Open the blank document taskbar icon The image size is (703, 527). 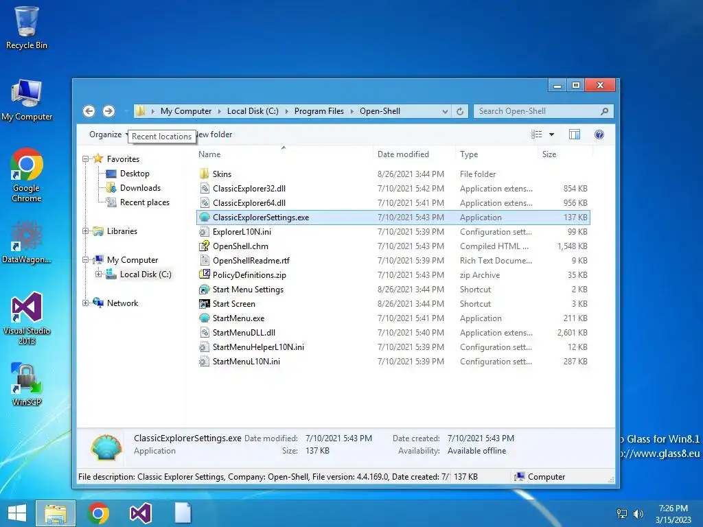point(183,513)
